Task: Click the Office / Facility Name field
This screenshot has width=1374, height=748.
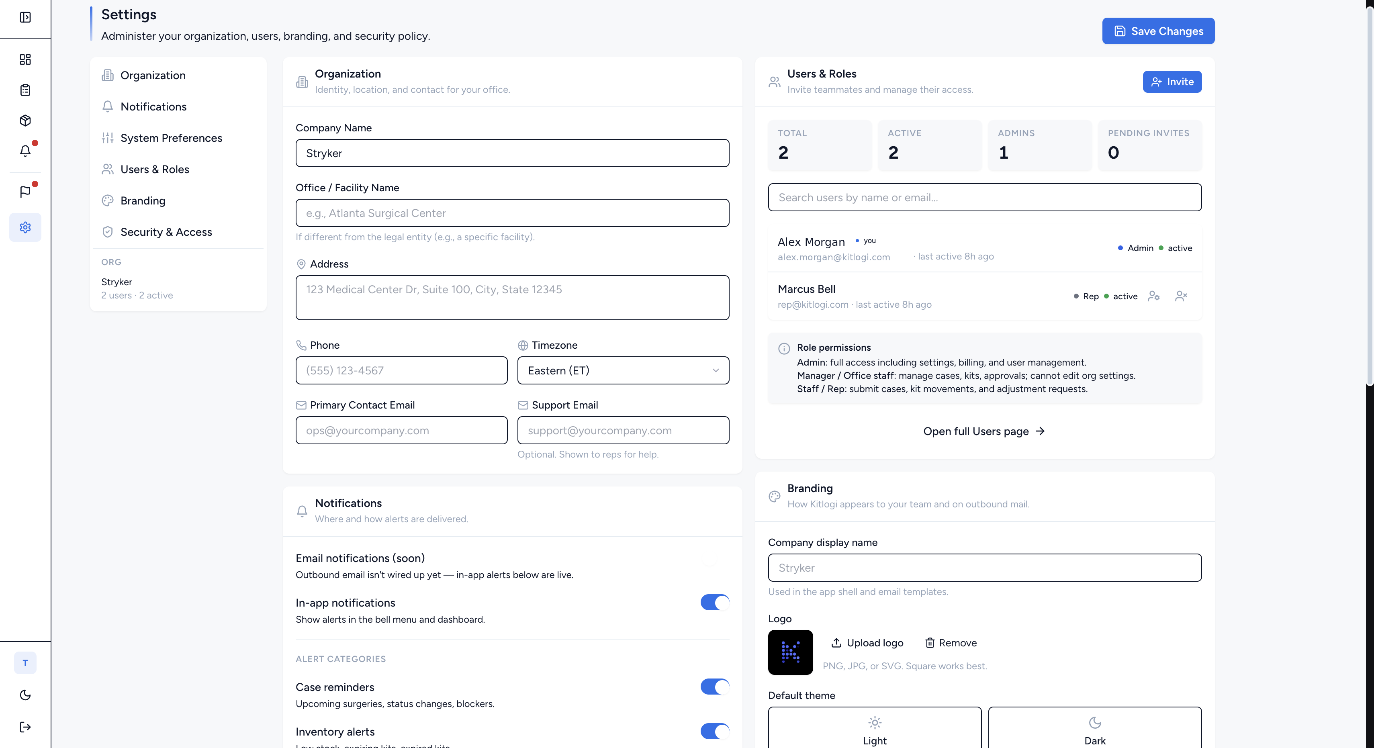Action: tap(512, 213)
